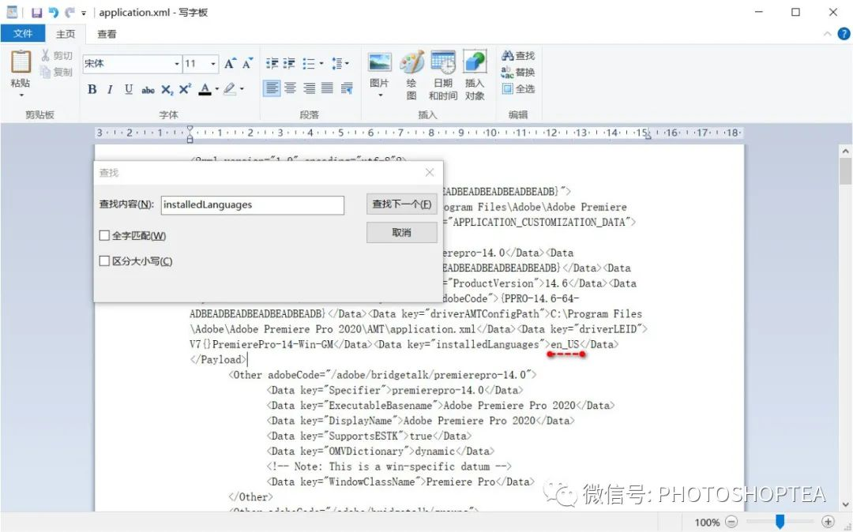
Task: Justify the text
Action: coord(328,88)
